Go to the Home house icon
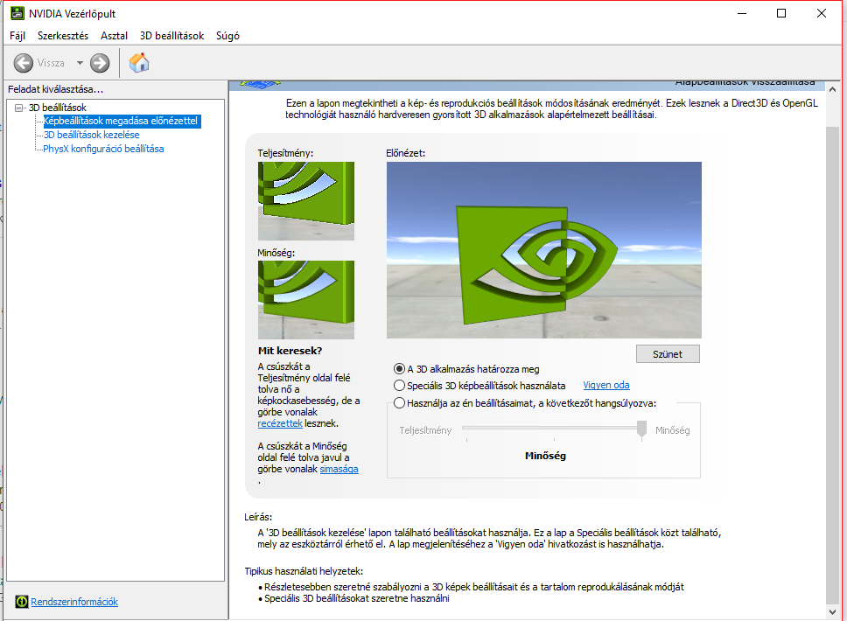 [139, 63]
